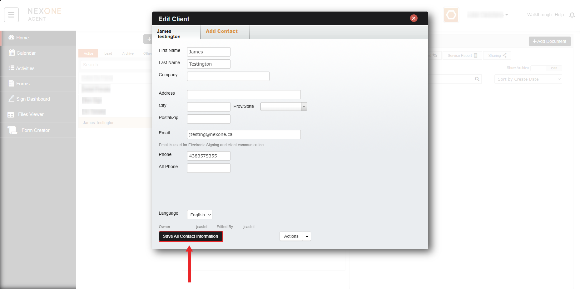Click the Email input field
Image resolution: width=580 pixels, height=289 pixels.
(244, 134)
